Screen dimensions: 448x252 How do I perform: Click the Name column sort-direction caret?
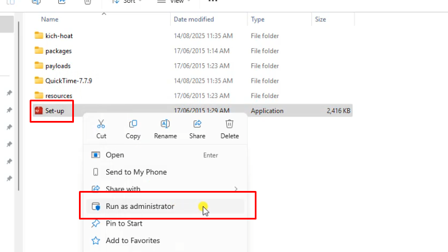[104, 13]
